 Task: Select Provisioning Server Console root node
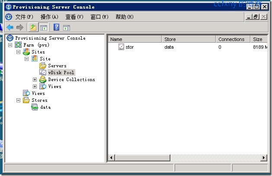(x=50, y=38)
